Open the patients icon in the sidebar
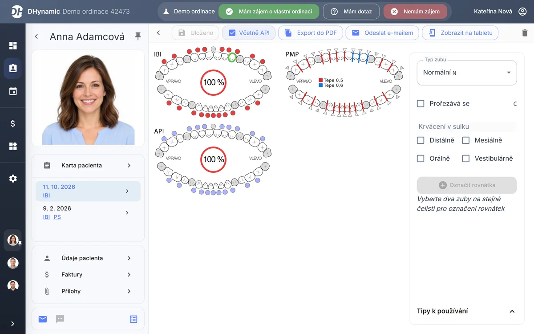Viewport: 534px width, 334px height. pos(13,68)
